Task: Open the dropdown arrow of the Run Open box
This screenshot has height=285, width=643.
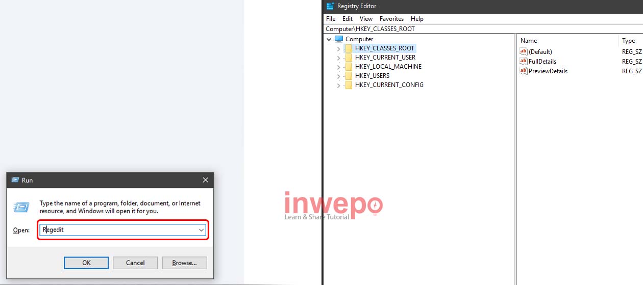Action: point(202,230)
